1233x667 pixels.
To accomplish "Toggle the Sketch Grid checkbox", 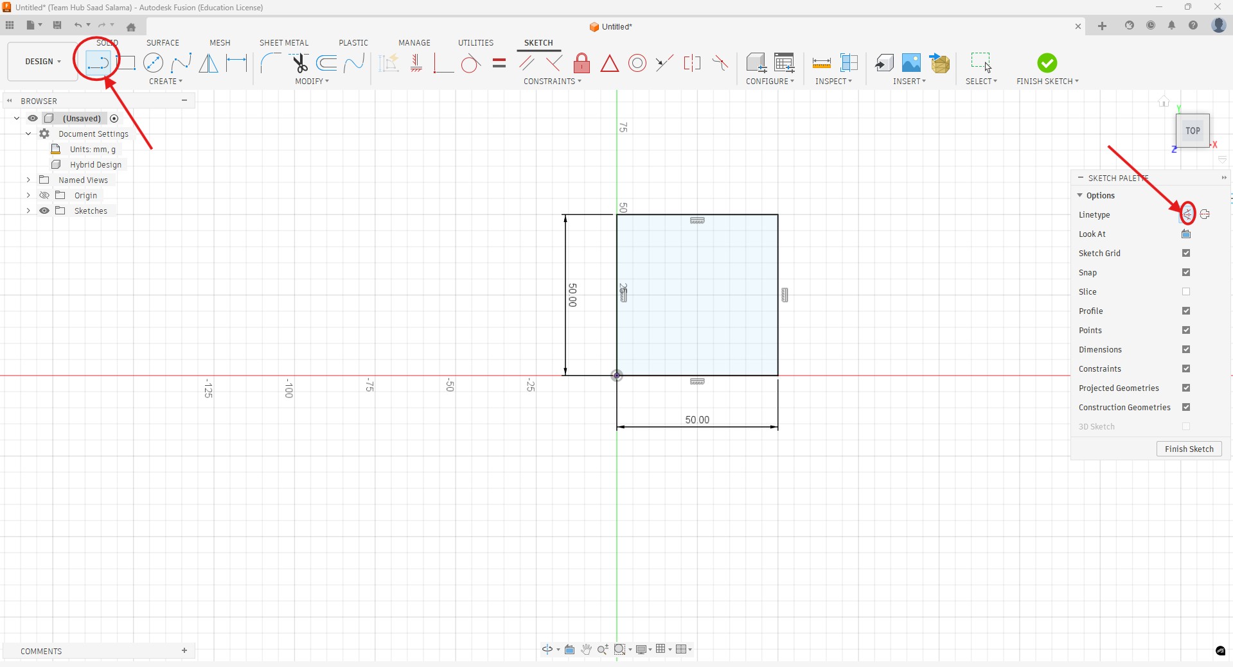I will coord(1186,253).
